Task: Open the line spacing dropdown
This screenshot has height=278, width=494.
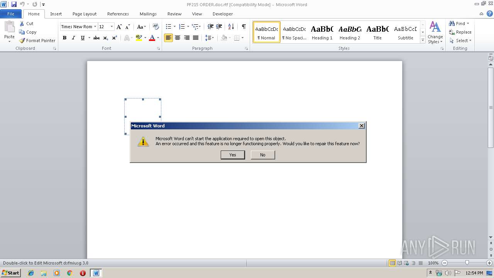Action: 210,38
